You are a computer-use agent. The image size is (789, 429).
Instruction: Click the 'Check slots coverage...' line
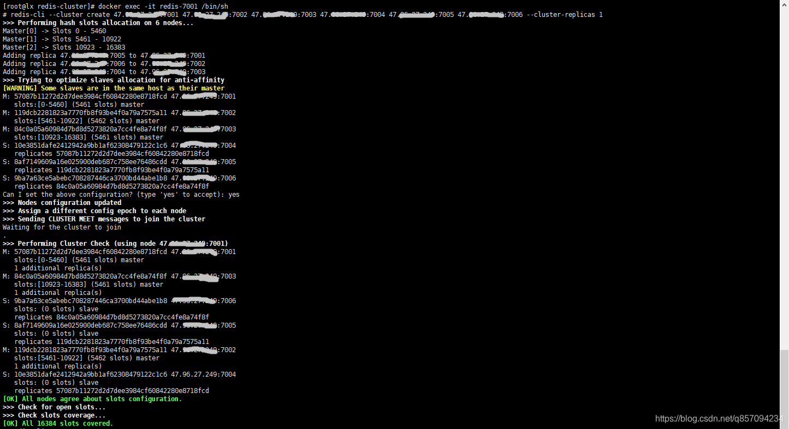point(55,415)
